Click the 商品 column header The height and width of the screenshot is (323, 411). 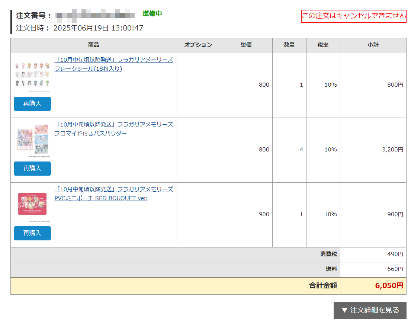pyautogui.click(x=94, y=45)
